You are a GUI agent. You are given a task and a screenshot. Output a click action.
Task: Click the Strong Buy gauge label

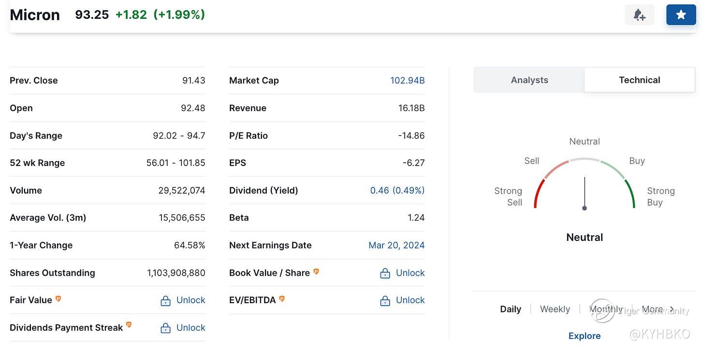(661, 196)
